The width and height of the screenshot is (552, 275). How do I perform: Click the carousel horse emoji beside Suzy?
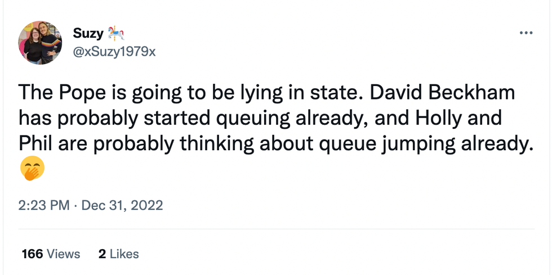coord(115,34)
